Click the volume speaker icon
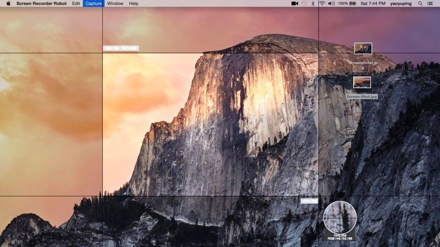The height and width of the screenshot is (247, 440). [x=331, y=4]
